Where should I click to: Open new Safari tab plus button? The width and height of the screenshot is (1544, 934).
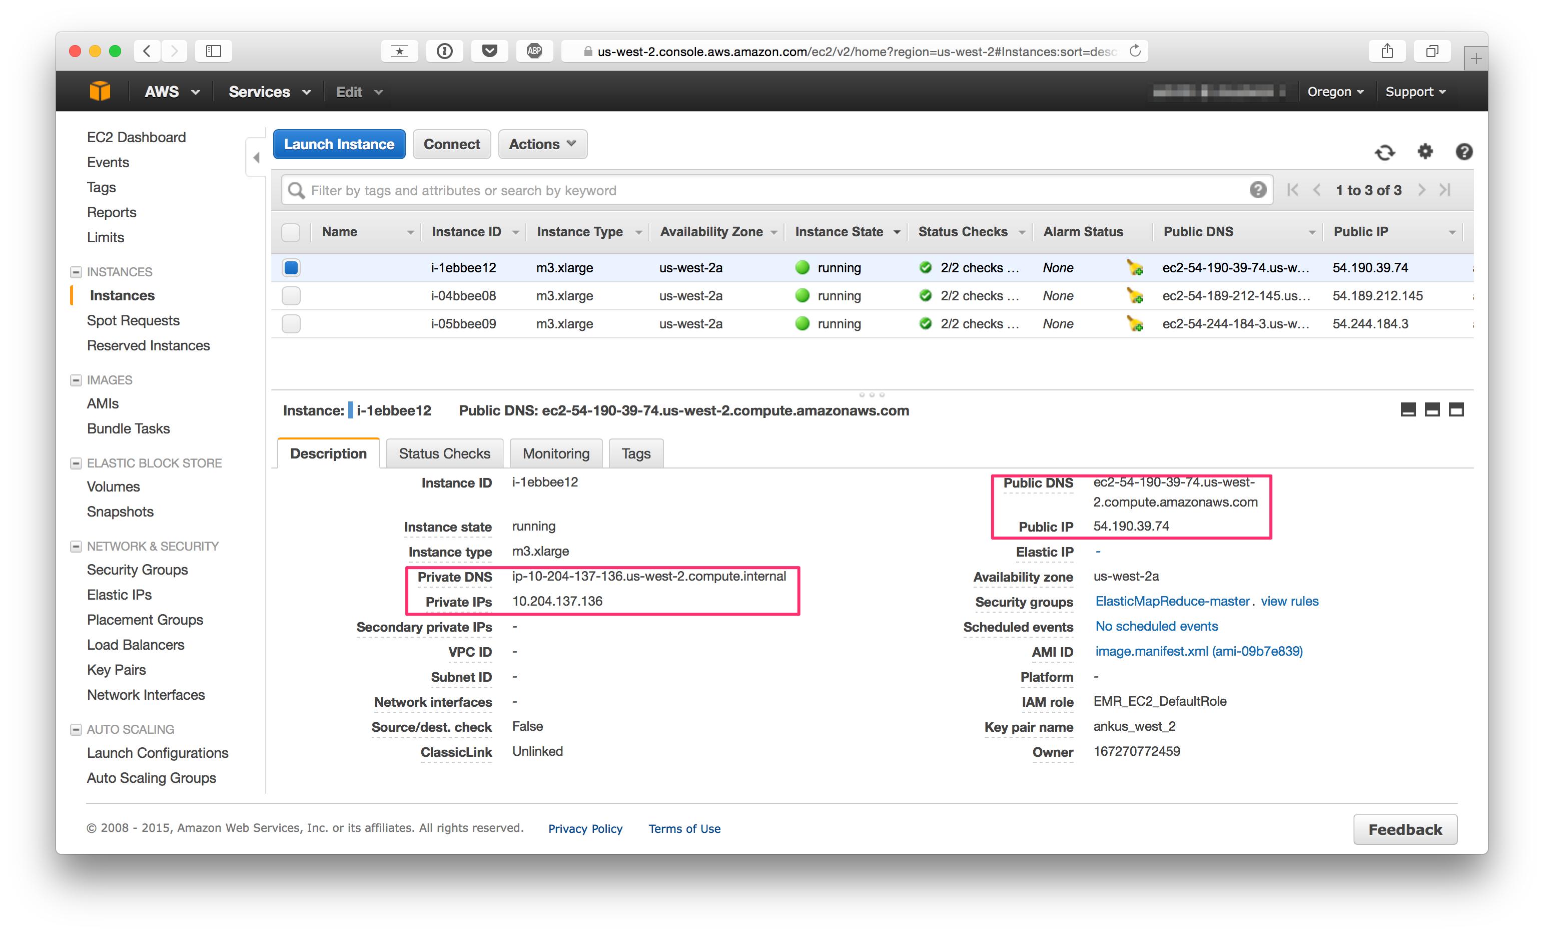(x=1475, y=59)
